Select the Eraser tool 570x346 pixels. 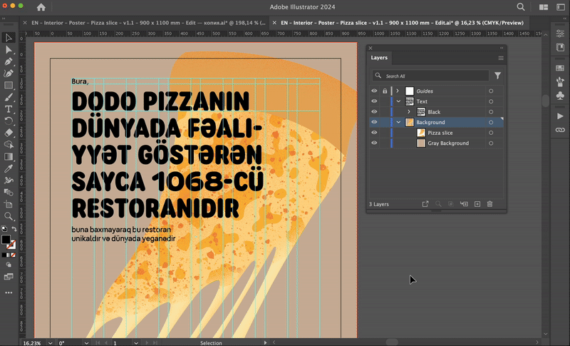[x=9, y=133]
